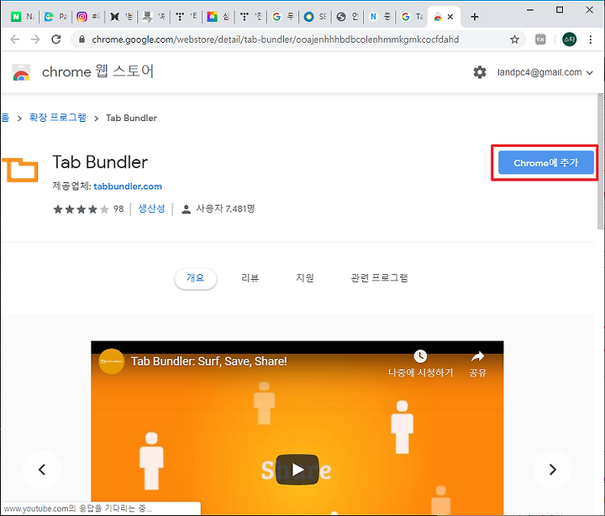The width and height of the screenshot is (605, 516).
Task: Expand landpc4@gmail.com account dropdown
Action: (x=544, y=72)
